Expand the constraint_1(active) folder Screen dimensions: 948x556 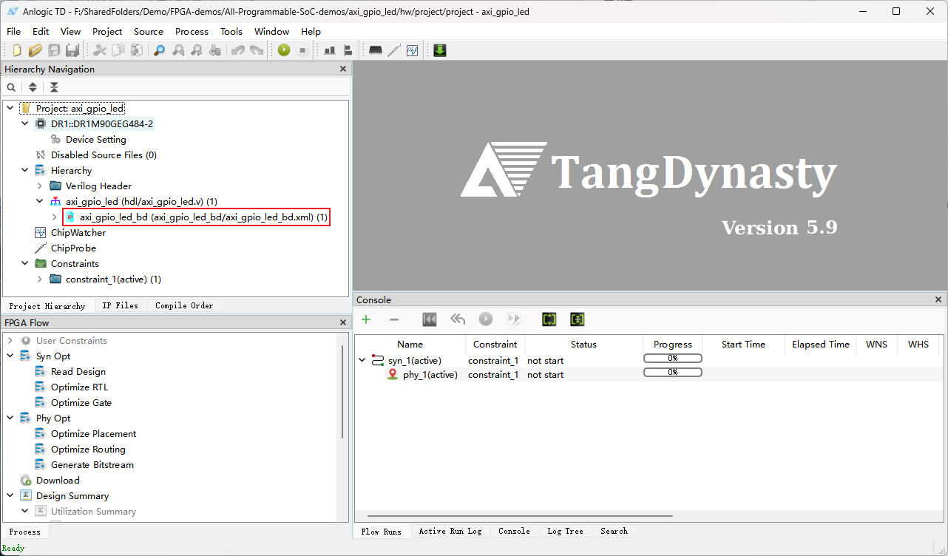coord(40,279)
